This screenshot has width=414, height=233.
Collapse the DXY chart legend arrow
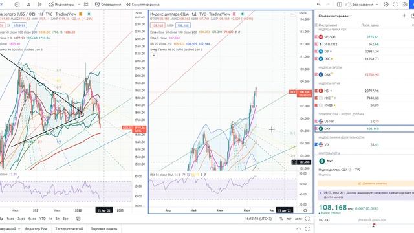[x=154, y=56]
